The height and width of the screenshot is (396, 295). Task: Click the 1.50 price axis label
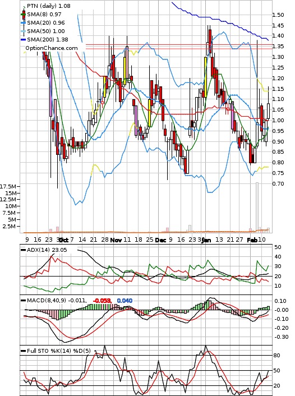pos(278,15)
